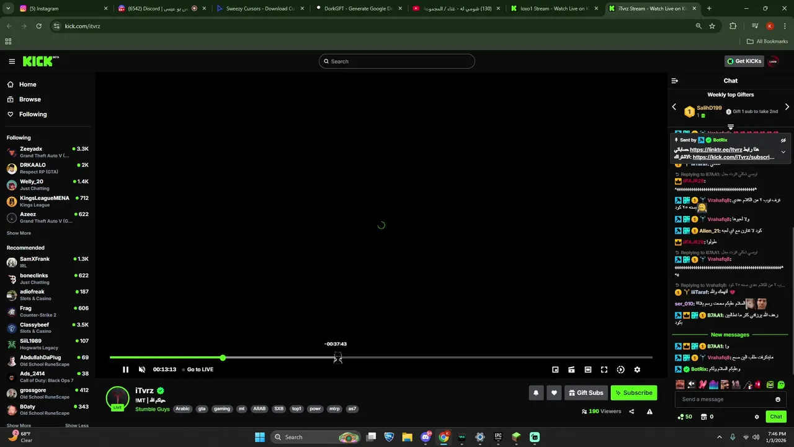This screenshot has height=447, width=794.
Task: Open Windows Start menu
Action: pos(260,437)
